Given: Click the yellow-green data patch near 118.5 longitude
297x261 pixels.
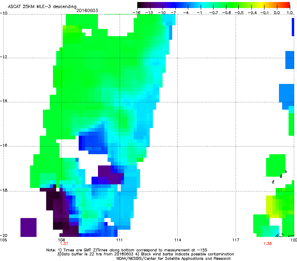Looking at the screenshot, I should 273,207.
